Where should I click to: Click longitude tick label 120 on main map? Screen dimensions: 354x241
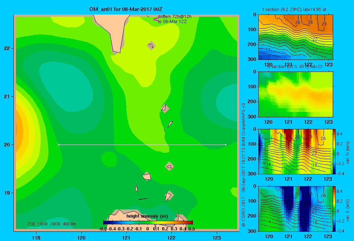pyautogui.click(x=81, y=237)
